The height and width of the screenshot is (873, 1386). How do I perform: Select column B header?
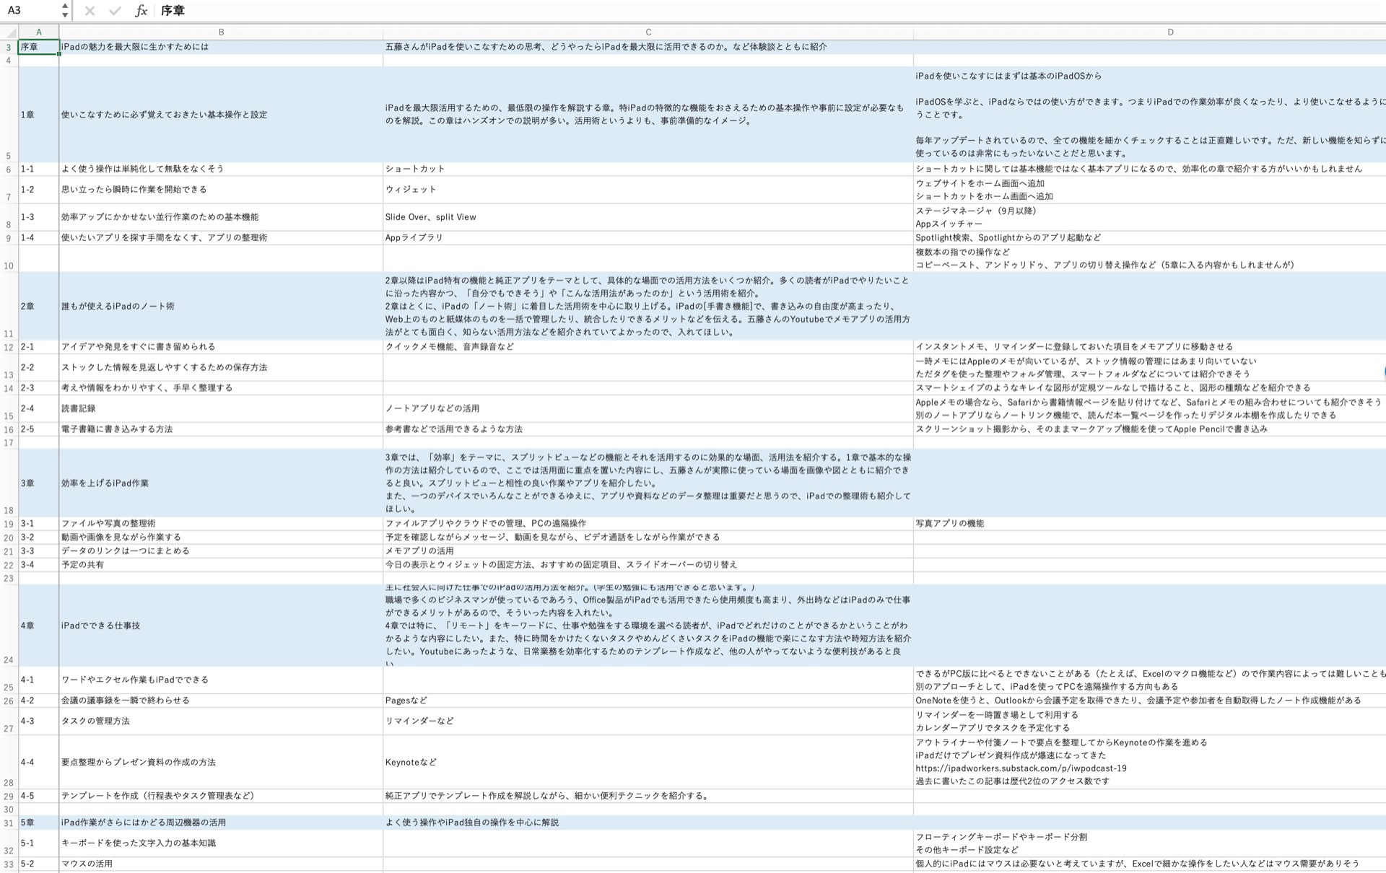click(x=221, y=32)
